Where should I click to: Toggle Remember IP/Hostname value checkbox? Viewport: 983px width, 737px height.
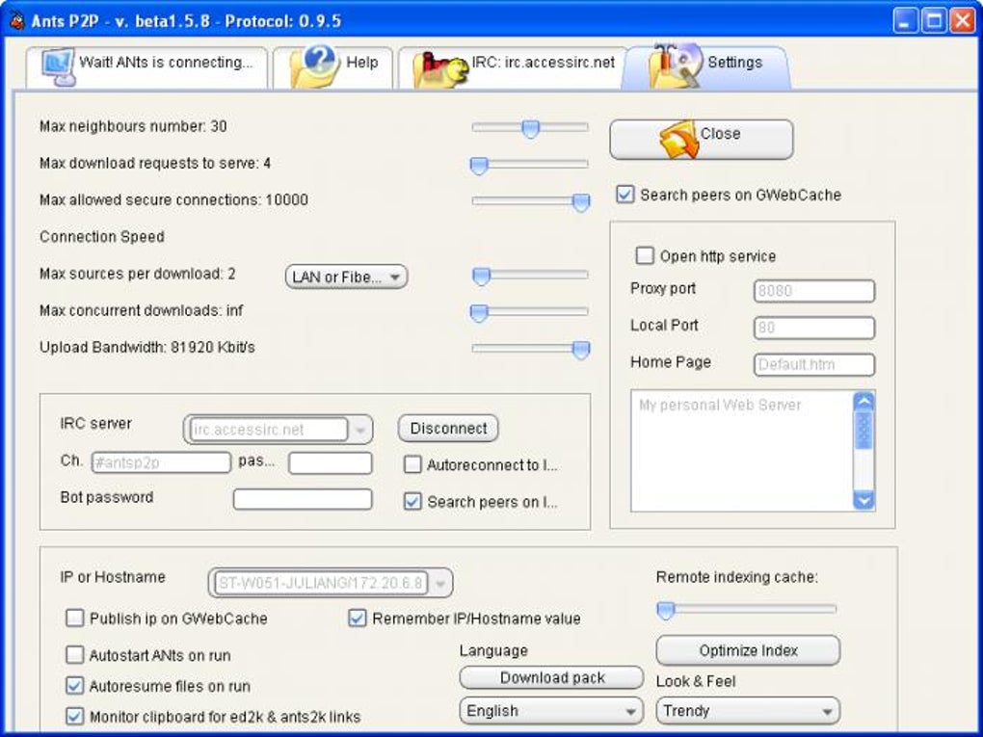tap(357, 618)
